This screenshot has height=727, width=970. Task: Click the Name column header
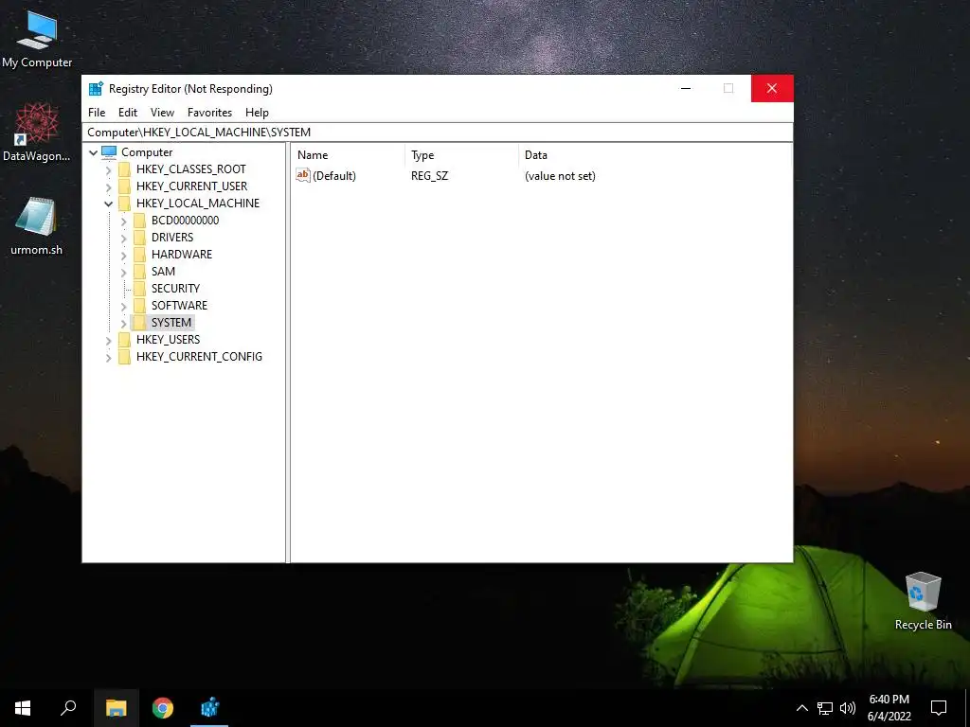(349, 155)
